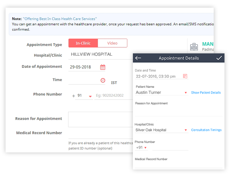Select the HILLVIEW HOSPITAL clinic field
This screenshot has height=174, width=229.
(101, 55)
